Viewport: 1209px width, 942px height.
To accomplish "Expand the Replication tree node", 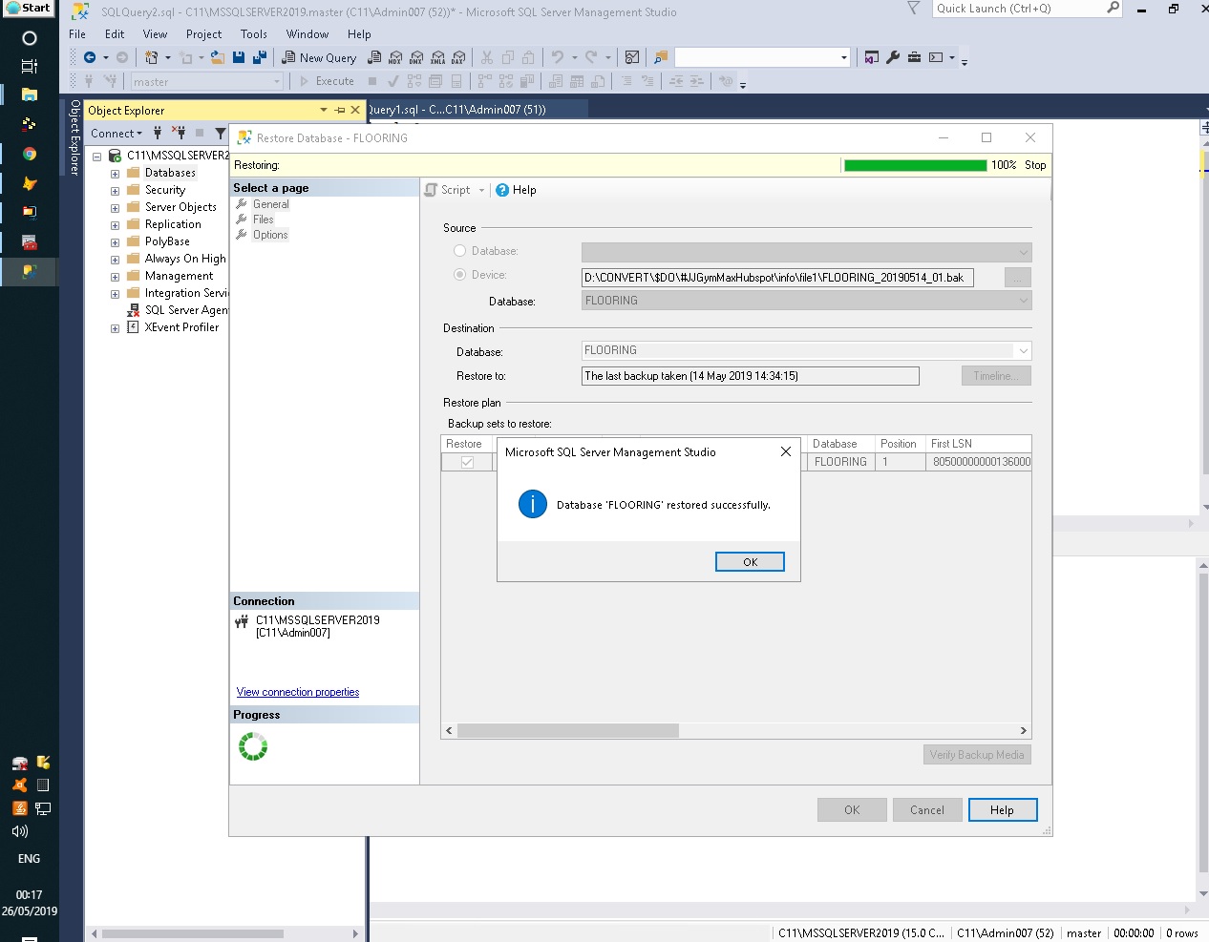I will (116, 225).
